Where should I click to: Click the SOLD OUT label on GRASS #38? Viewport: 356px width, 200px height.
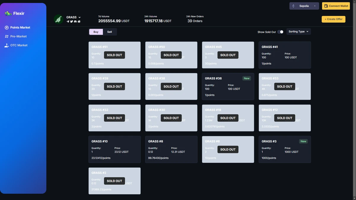pos(171,87)
